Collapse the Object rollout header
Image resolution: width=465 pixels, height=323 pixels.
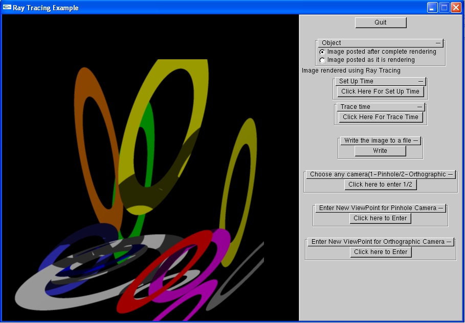[x=381, y=43]
